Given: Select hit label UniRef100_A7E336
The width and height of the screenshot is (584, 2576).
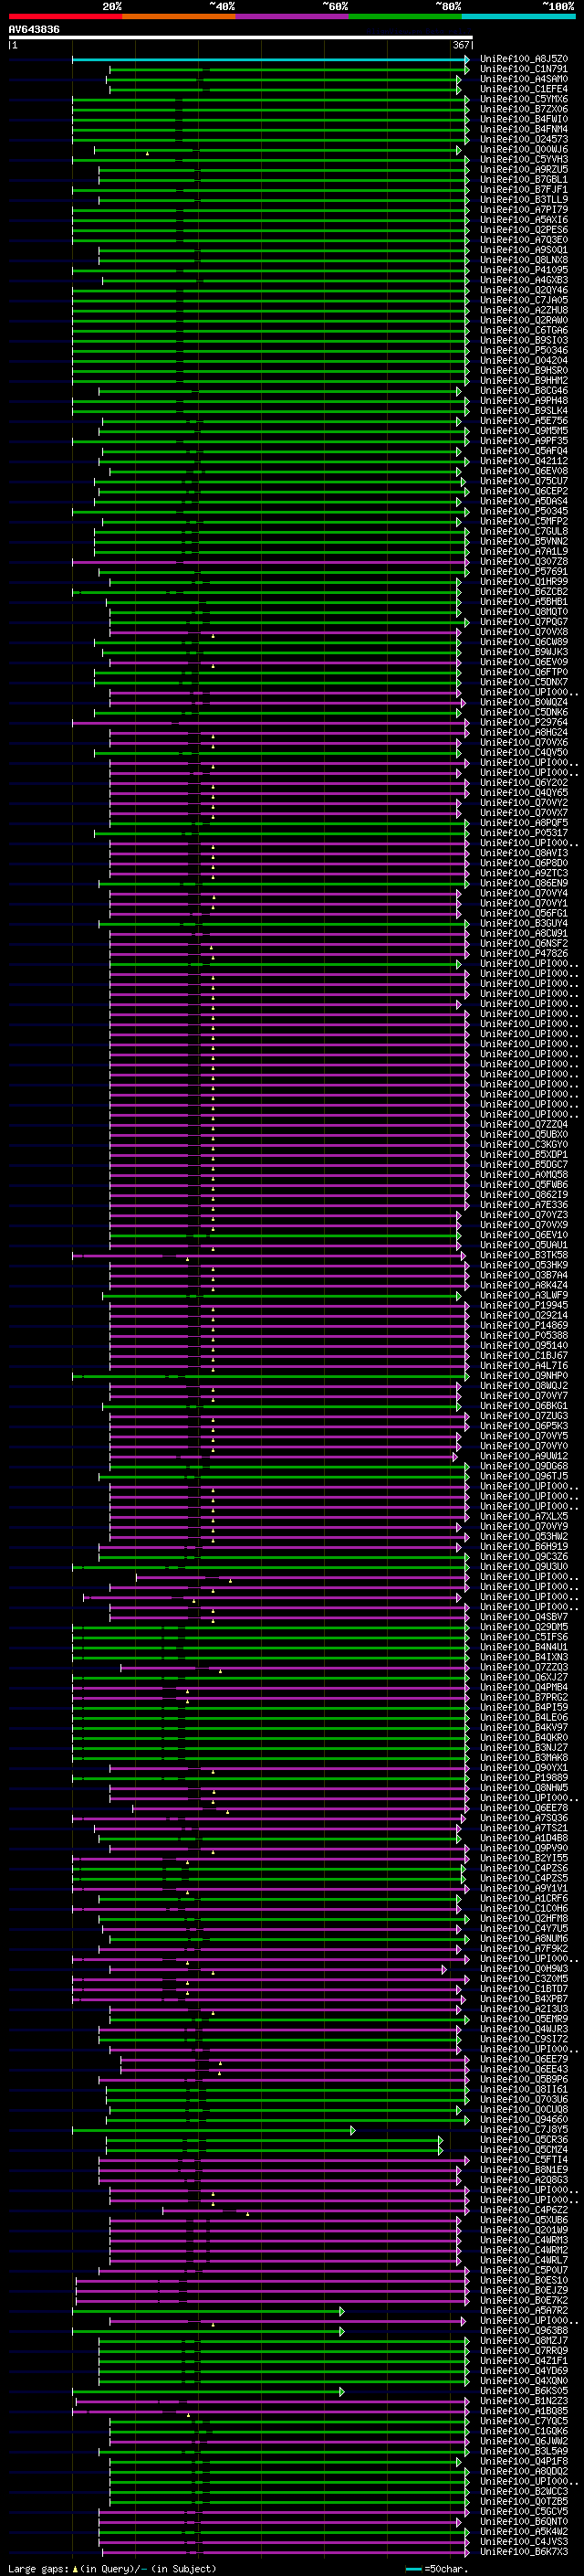Looking at the screenshot, I should click(x=524, y=1205).
